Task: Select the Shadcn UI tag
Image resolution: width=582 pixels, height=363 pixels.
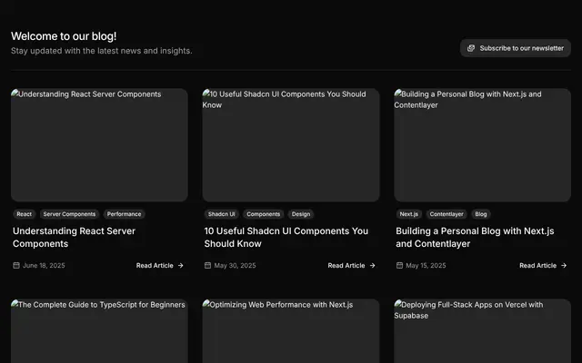Action: click(x=221, y=214)
